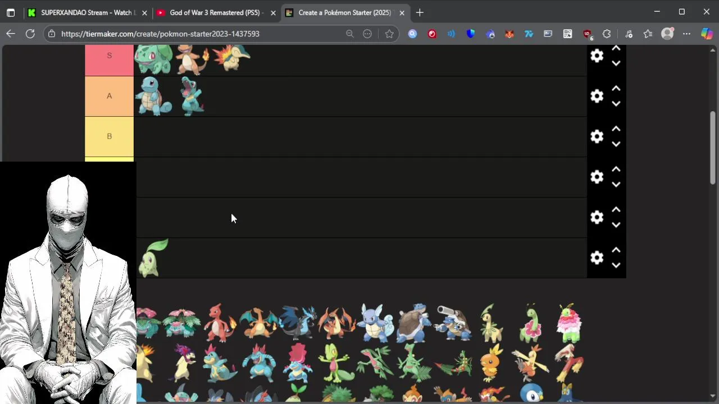
Task: Click the MetaMask fox extension icon
Action: click(509, 34)
